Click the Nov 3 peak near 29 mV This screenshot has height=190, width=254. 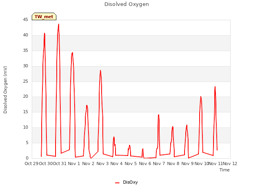tap(100, 70)
